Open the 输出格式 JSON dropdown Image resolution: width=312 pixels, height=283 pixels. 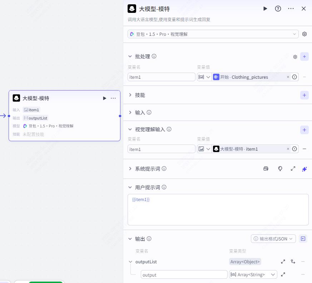(273, 239)
